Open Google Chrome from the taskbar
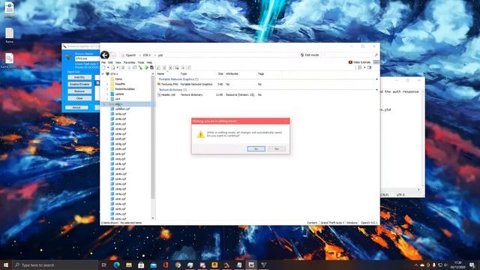This screenshot has width=480, height=270. pos(178,265)
